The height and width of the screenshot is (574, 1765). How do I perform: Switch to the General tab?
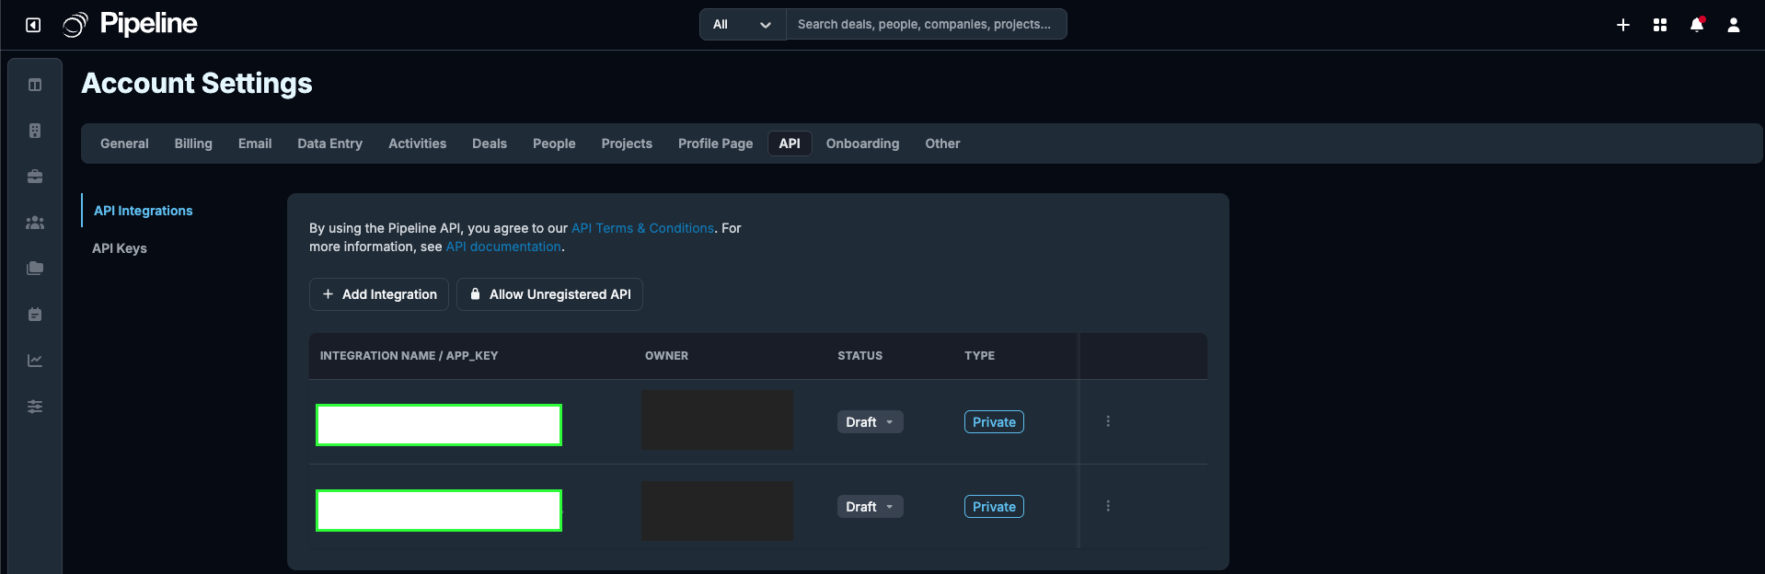coord(124,143)
